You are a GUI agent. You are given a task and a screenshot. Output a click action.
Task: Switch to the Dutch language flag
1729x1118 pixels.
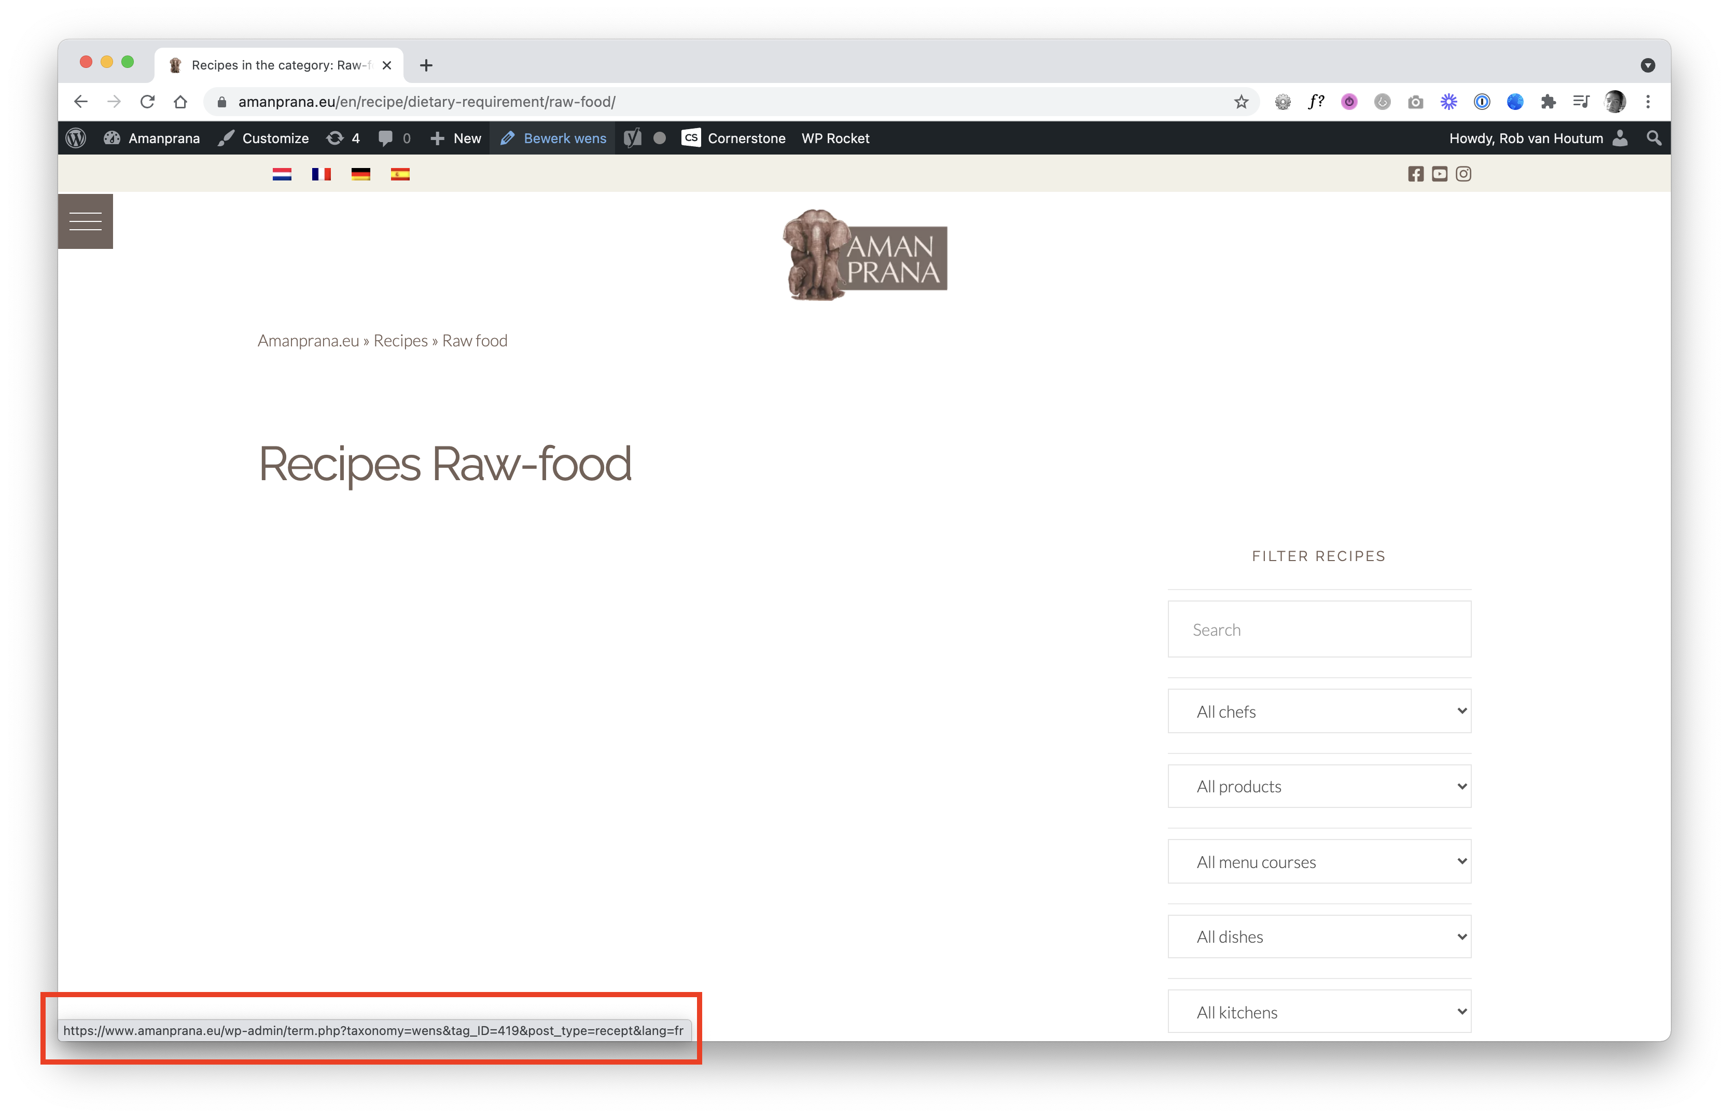pos(282,174)
